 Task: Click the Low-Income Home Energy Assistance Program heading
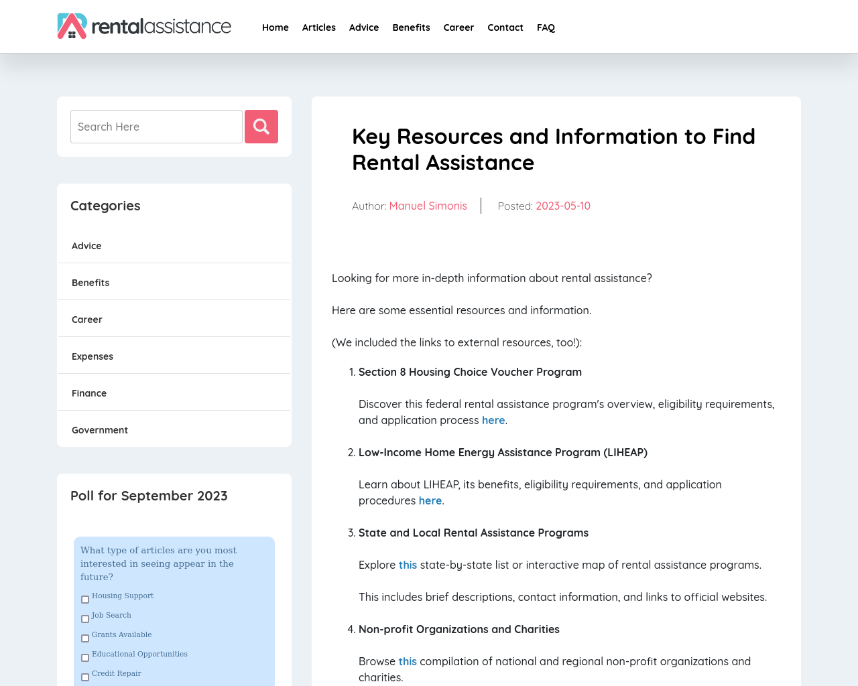click(x=503, y=452)
